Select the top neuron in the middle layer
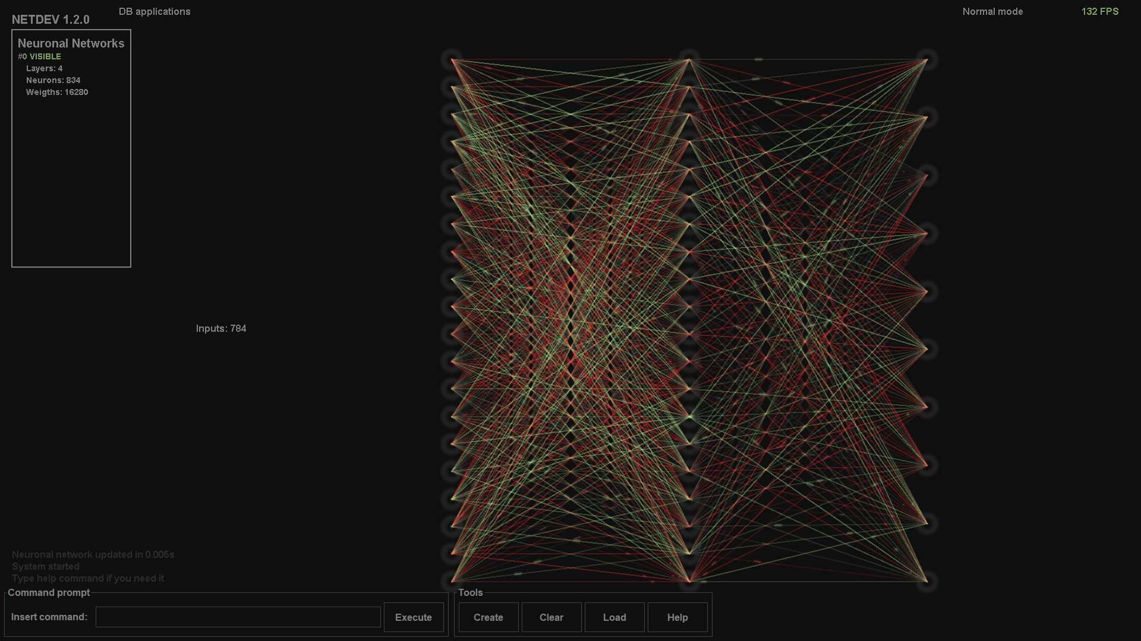 pyautogui.click(x=689, y=59)
